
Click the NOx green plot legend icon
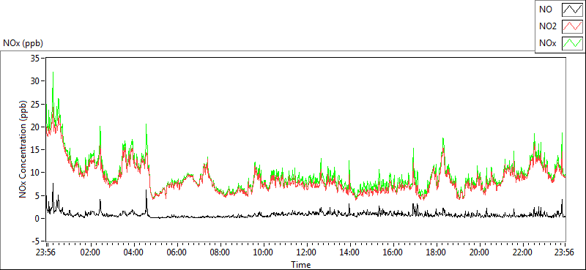pyautogui.click(x=573, y=43)
